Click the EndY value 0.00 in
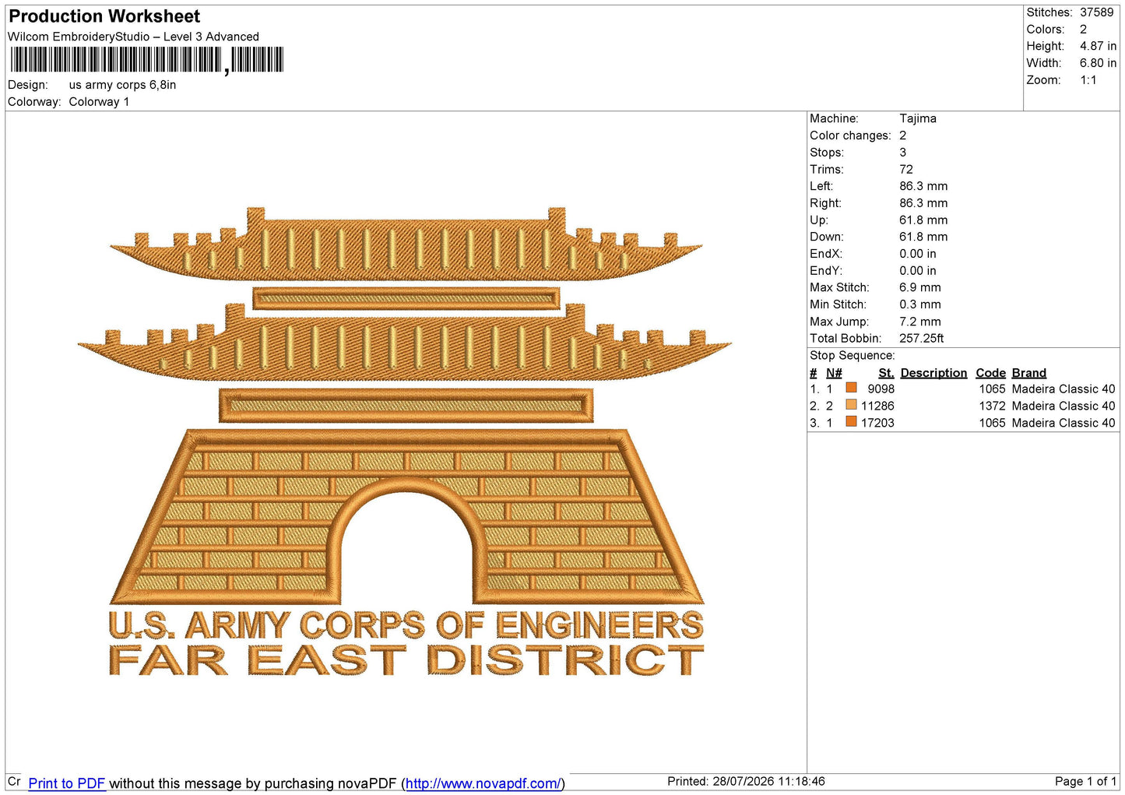This screenshot has width=1125, height=795. pyautogui.click(x=918, y=271)
